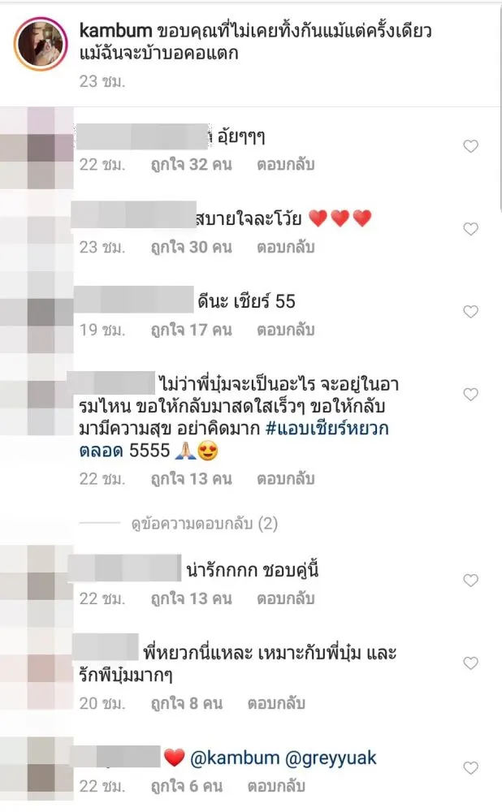Tap heart icon beside ดีนะ เชียร์ 55 comment
This screenshot has height=812, width=502.
point(470,312)
